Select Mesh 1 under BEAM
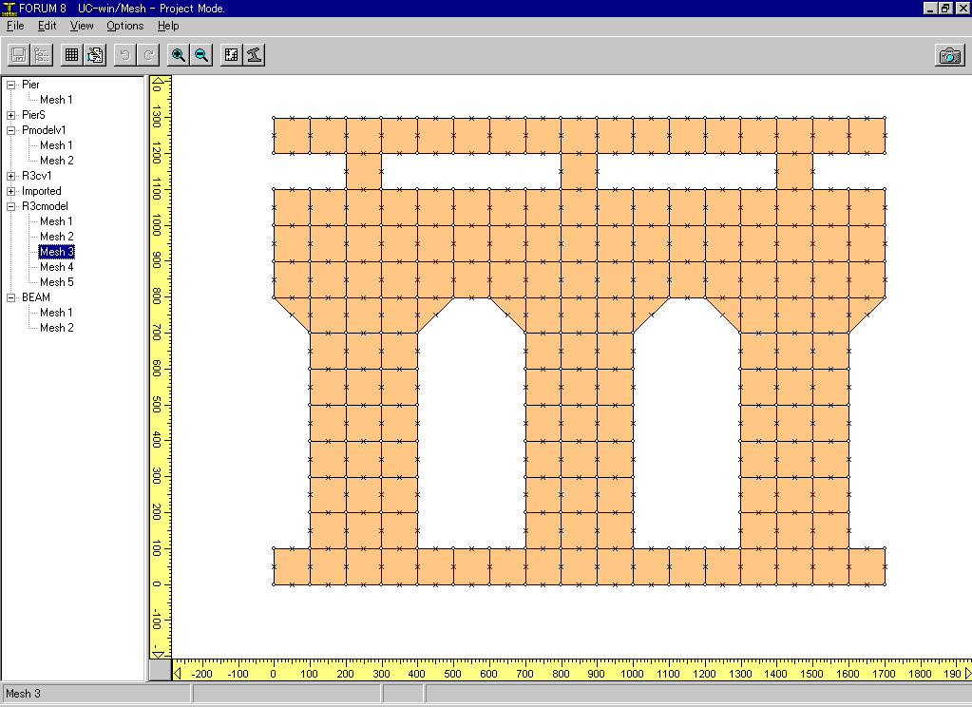972x707 pixels. click(56, 312)
